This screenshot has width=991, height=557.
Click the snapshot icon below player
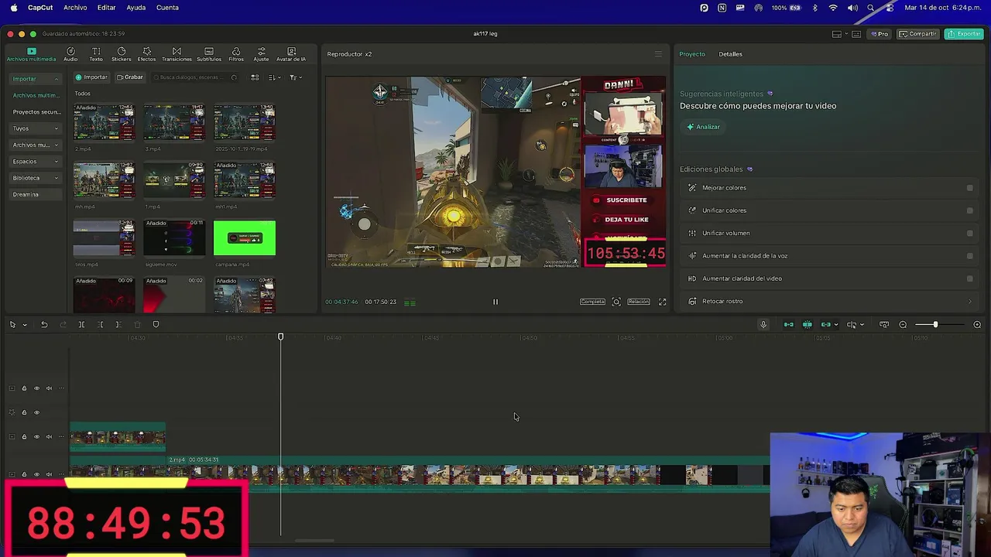pyautogui.click(x=616, y=302)
